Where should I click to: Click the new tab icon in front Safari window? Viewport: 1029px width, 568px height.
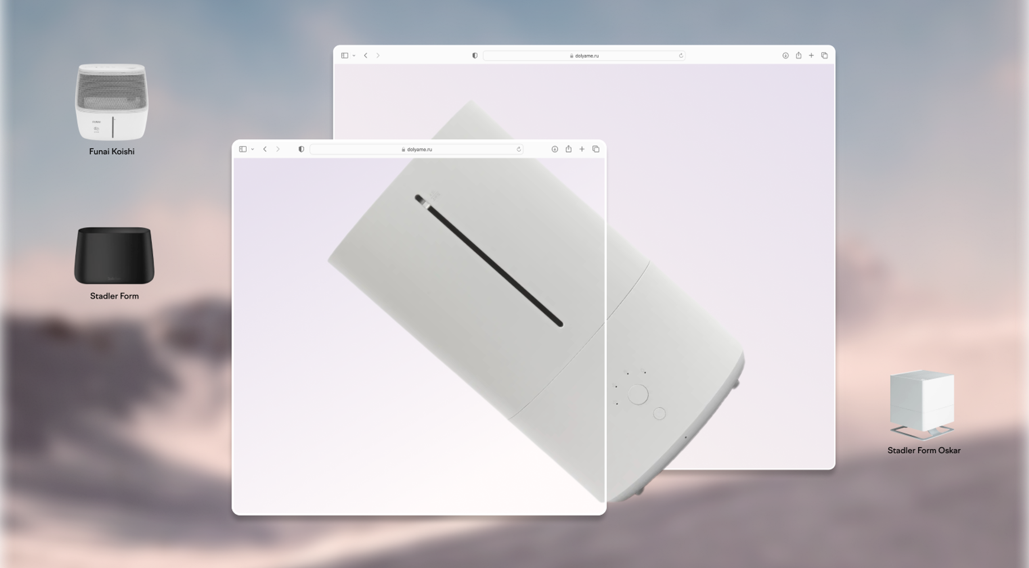coord(582,149)
